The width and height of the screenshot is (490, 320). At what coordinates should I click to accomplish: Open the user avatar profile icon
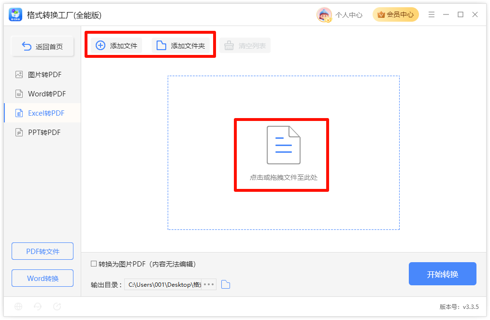click(324, 14)
